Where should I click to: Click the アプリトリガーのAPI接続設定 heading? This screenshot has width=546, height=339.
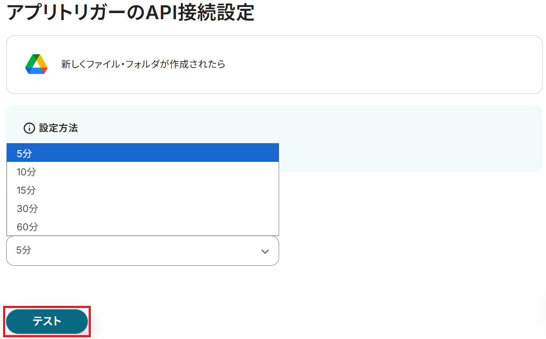pyautogui.click(x=130, y=13)
